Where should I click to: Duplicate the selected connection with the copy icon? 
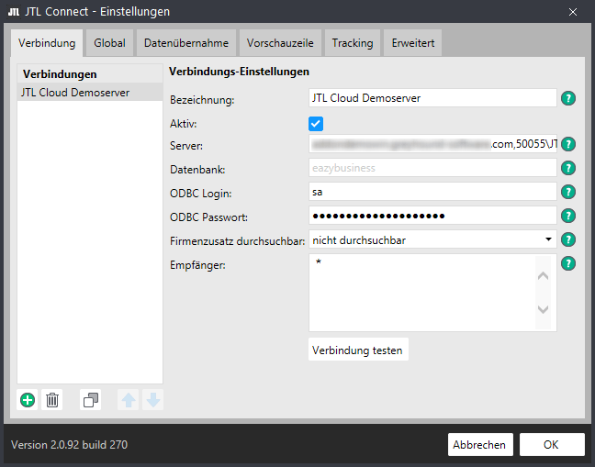[91, 400]
